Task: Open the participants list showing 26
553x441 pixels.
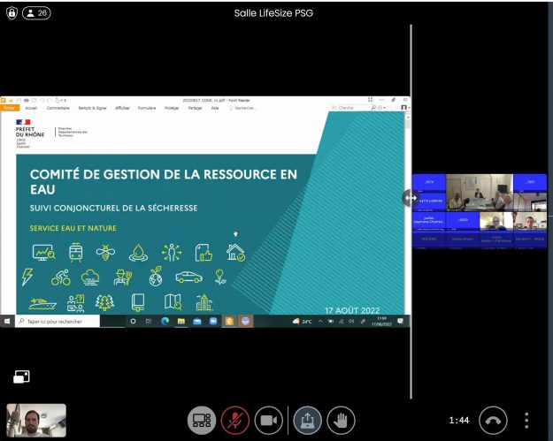Action: [36, 13]
